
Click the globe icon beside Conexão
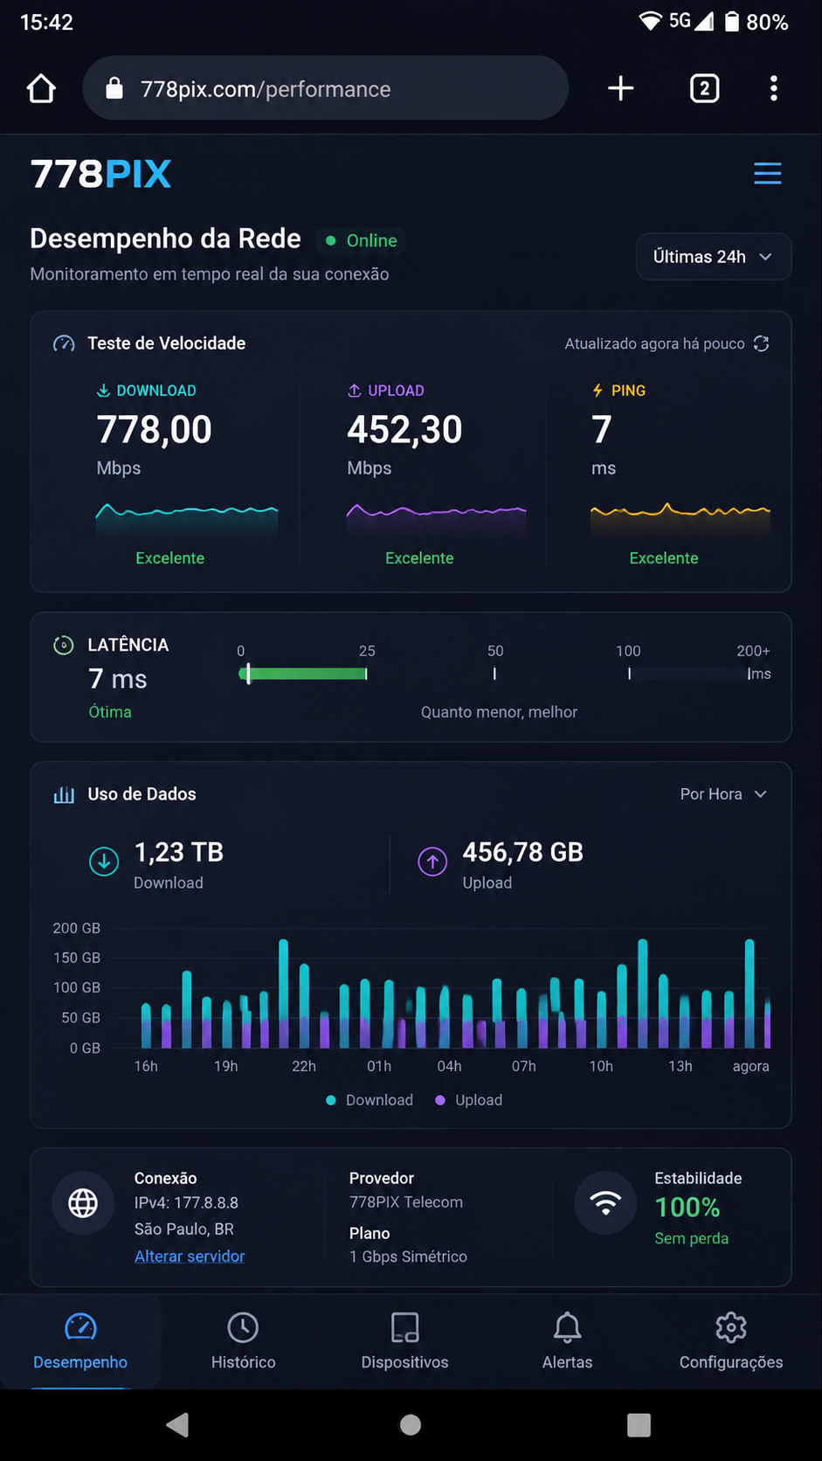[83, 1203]
